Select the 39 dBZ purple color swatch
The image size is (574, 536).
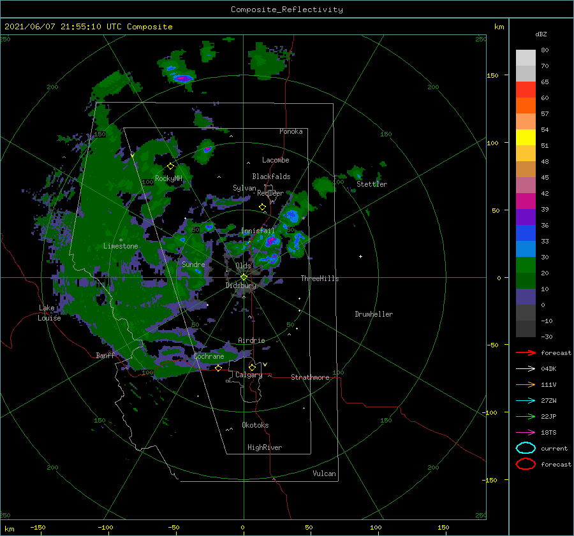click(526, 217)
